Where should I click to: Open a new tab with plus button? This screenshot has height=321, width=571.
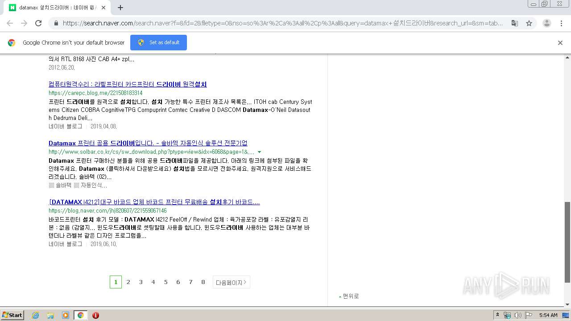120,8
